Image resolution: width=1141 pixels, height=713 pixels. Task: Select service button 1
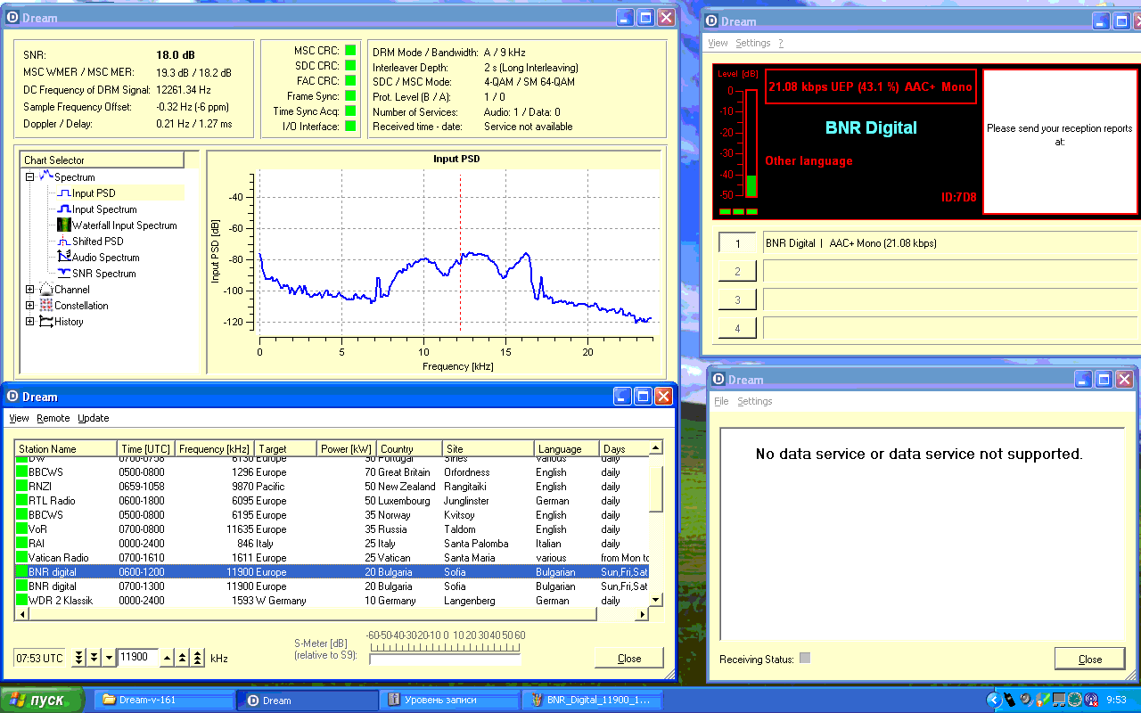[737, 243]
